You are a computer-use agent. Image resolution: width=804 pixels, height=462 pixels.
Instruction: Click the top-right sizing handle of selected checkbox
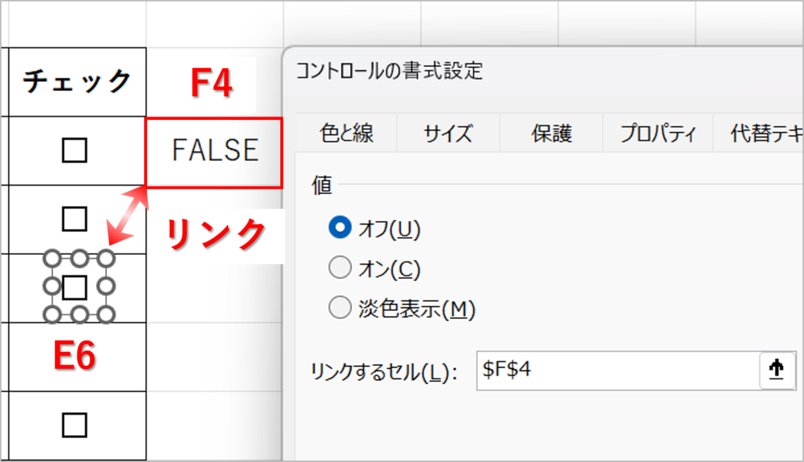tap(107, 259)
